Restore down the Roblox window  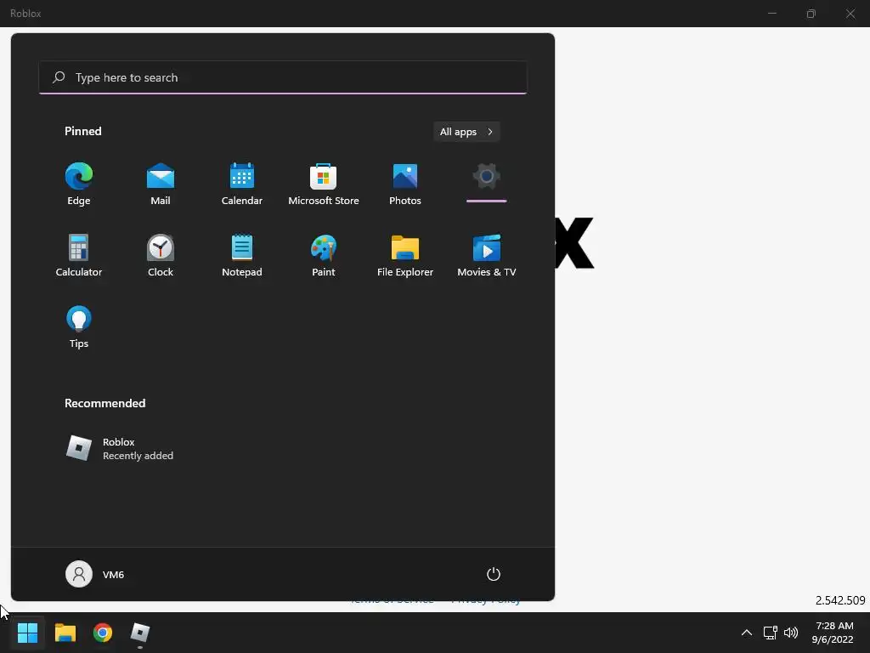(x=811, y=14)
